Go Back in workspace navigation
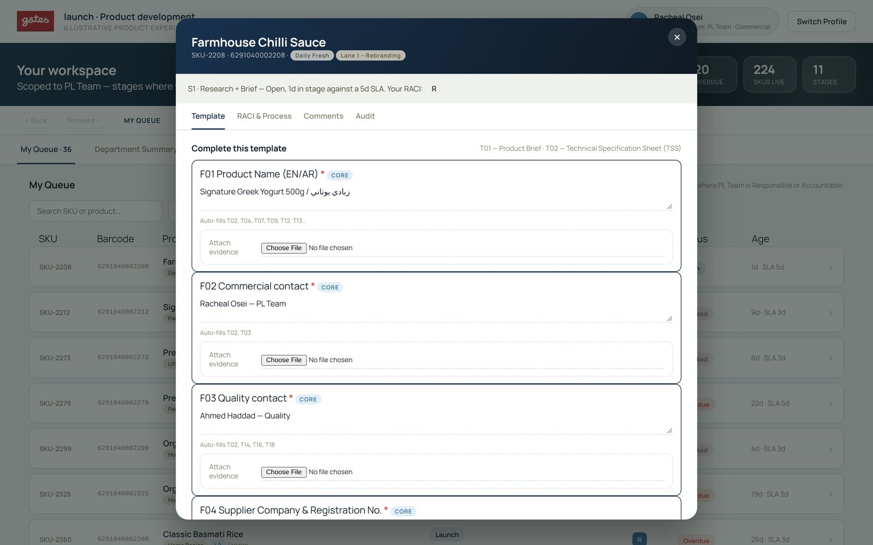This screenshot has width=873, height=545. tap(36, 120)
